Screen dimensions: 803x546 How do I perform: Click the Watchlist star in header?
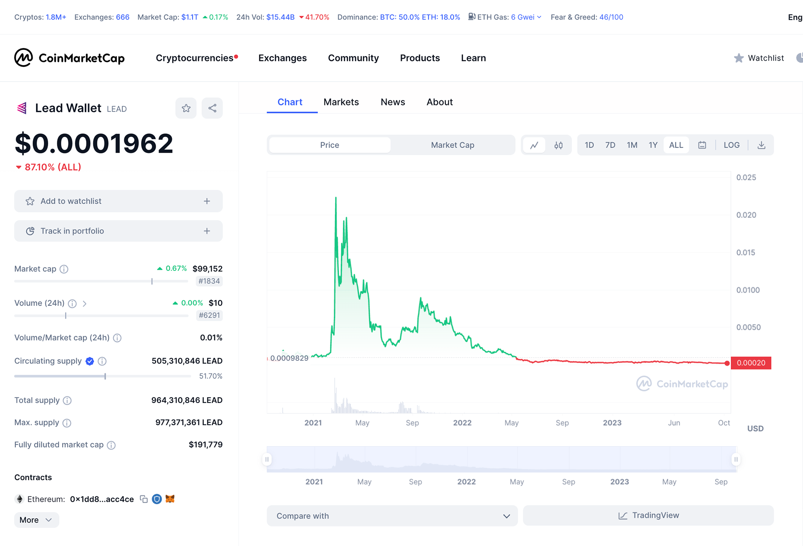pyautogui.click(x=739, y=58)
